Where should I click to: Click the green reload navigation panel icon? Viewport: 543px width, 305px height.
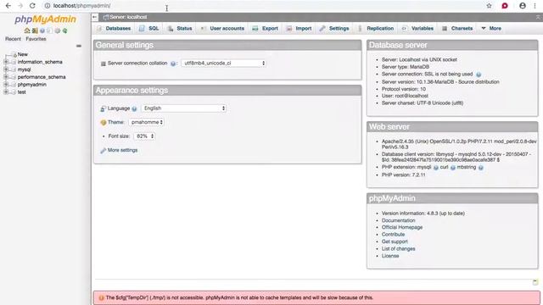64,30
